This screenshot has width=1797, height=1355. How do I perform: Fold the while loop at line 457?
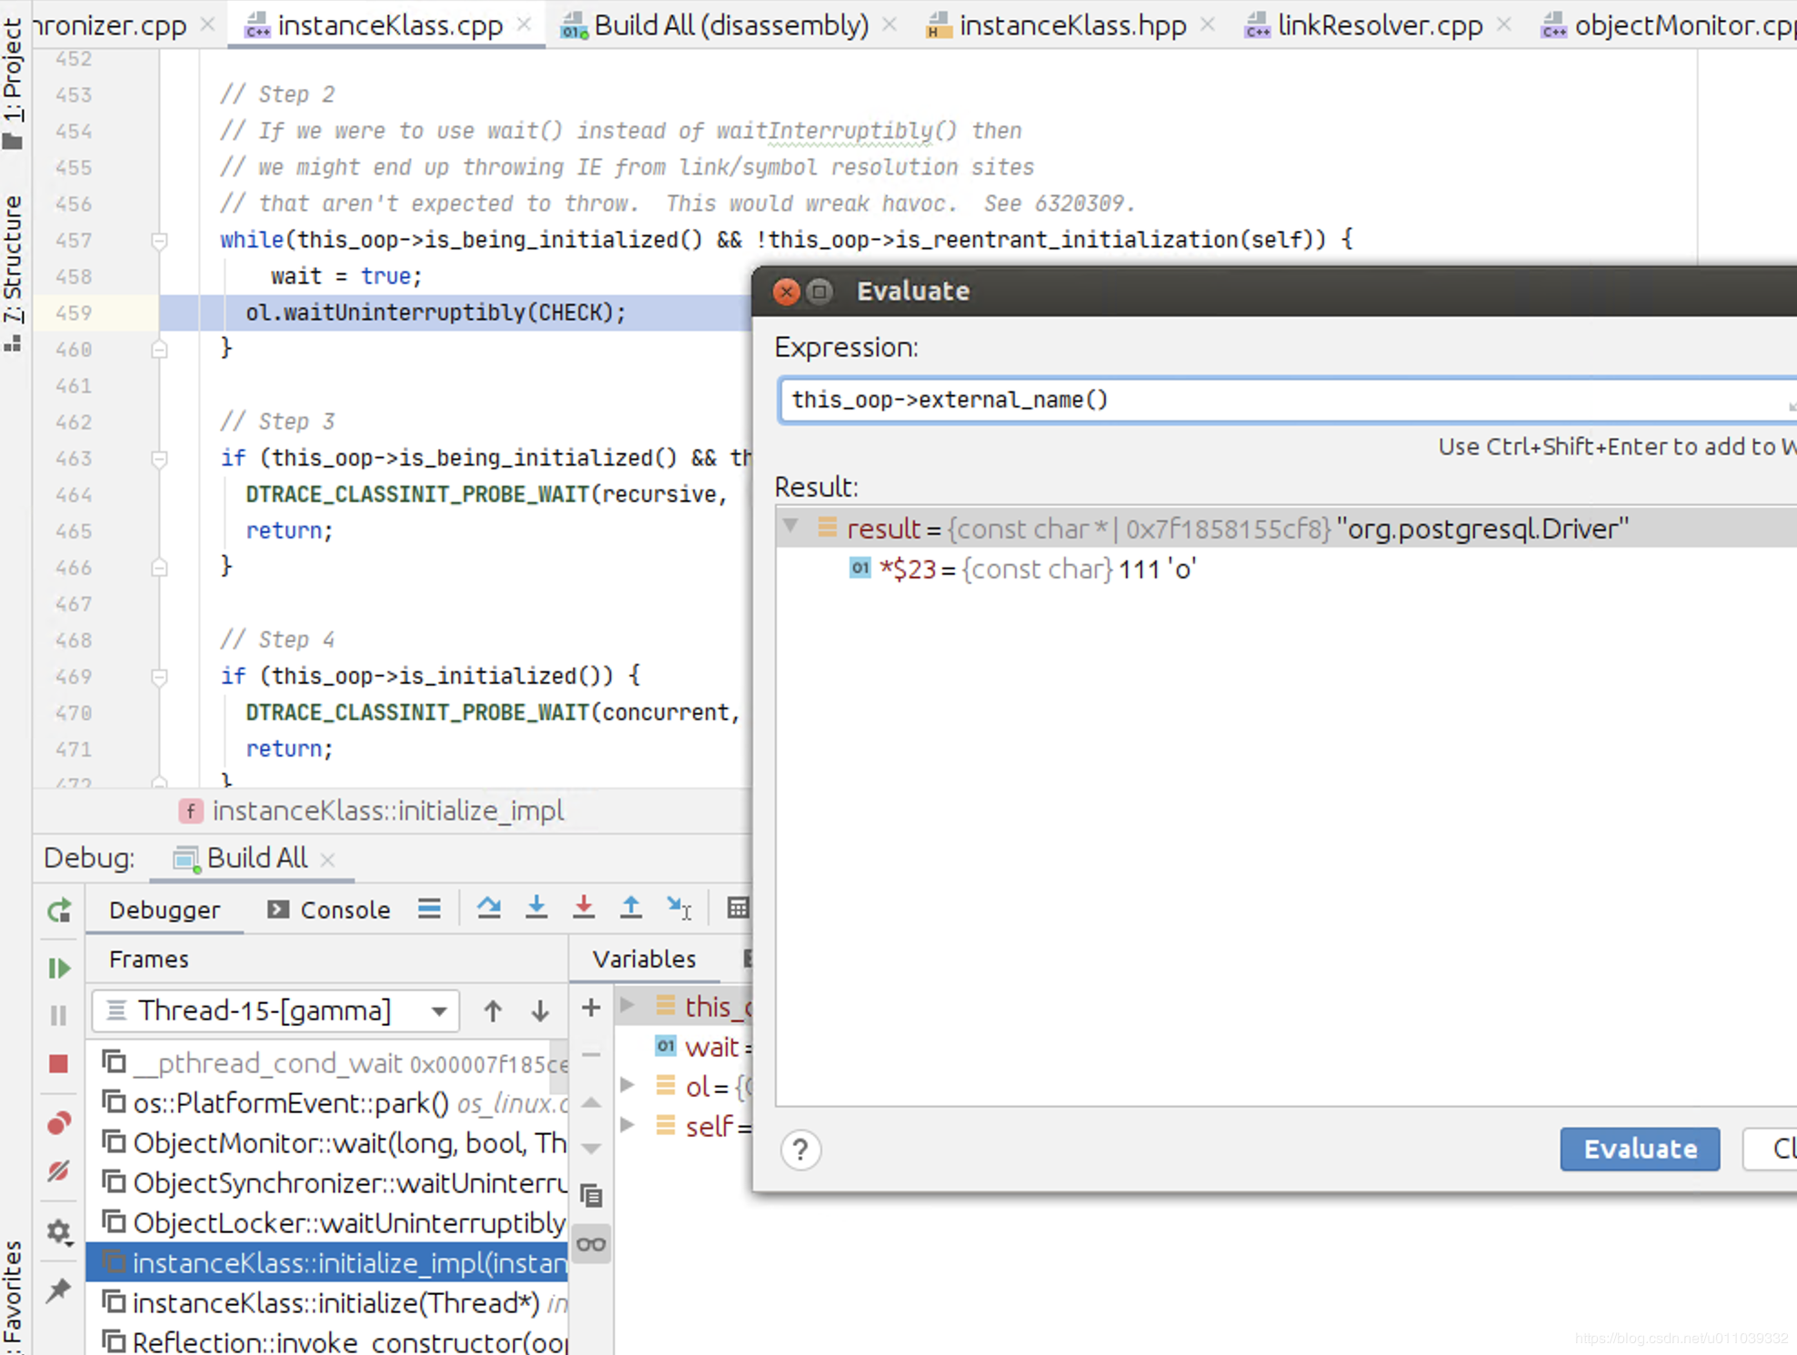[159, 241]
